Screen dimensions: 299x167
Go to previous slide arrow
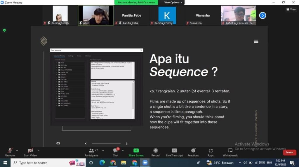(86, 143)
